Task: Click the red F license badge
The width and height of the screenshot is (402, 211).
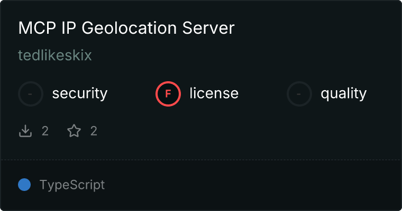Action: click(x=168, y=94)
